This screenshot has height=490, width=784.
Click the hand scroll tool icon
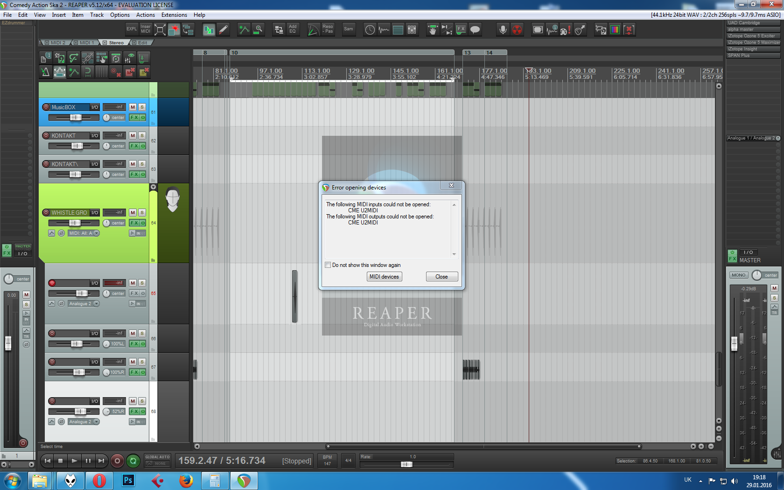[x=433, y=29]
